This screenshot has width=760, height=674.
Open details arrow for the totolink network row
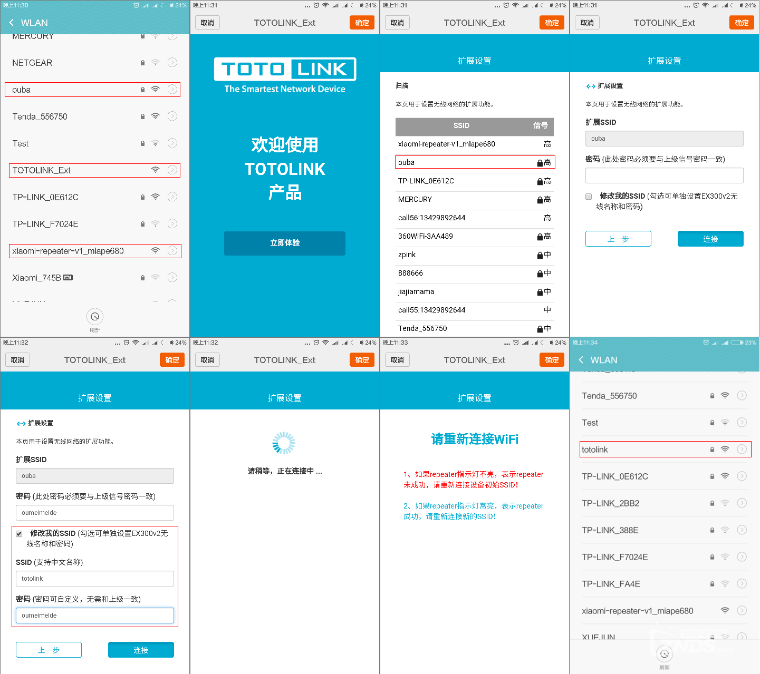point(742,449)
